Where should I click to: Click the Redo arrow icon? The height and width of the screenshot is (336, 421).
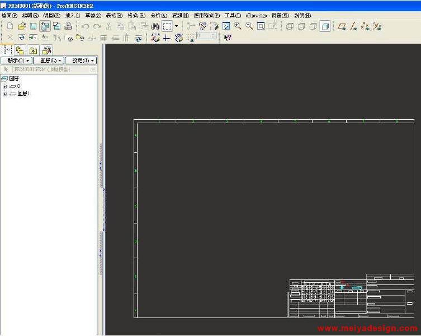pyautogui.click(x=97, y=26)
